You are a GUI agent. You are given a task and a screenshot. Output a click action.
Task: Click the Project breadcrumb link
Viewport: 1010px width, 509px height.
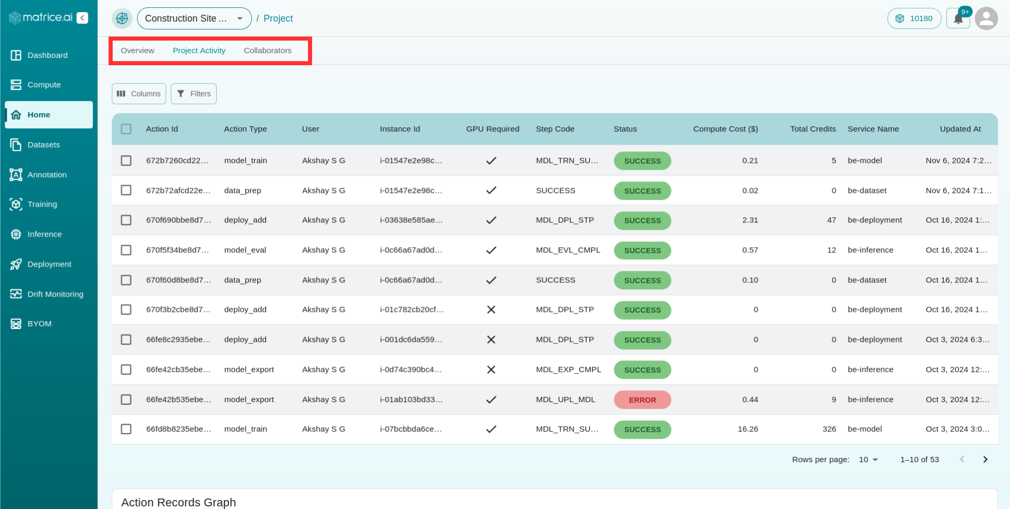pyautogui.click(x=278, y=18)
